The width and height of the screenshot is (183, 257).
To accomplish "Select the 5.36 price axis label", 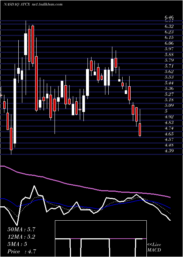I will click(x=169, y=88).
